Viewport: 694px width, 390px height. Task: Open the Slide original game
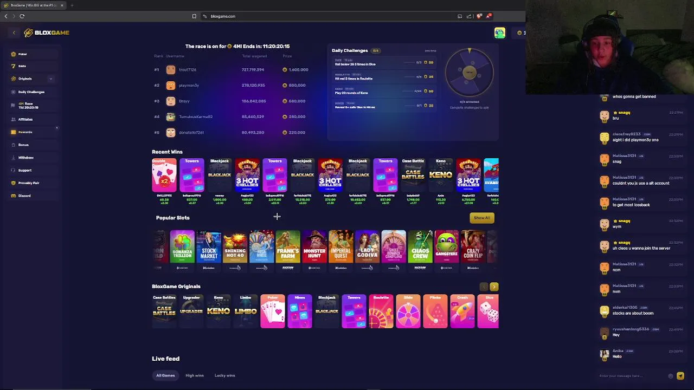pos(408,311)
